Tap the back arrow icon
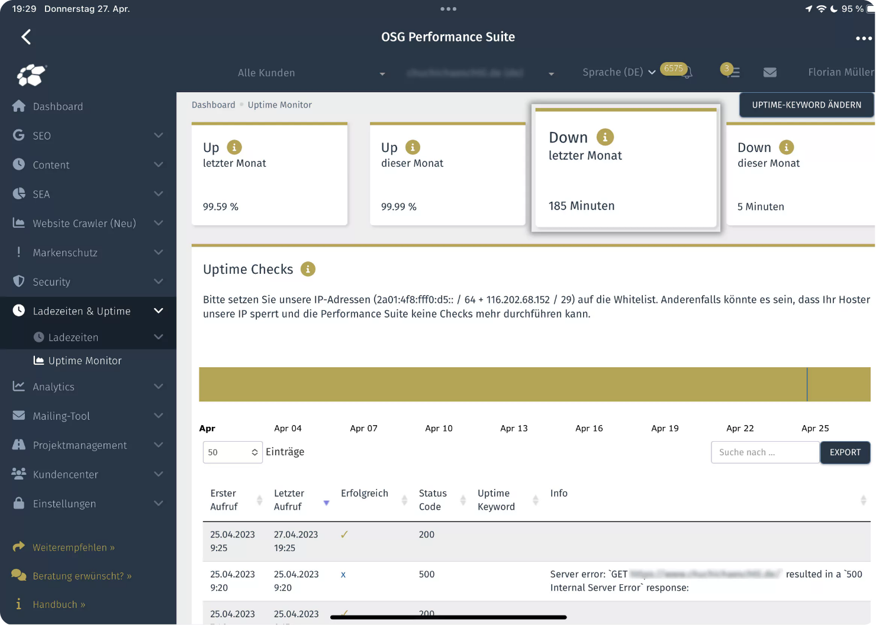 point(26,37)
